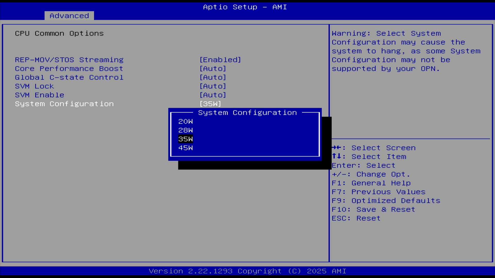The width and height of the screenshot is (495, 278).
Task: Open the Core Performance Boost Auto value
Action: pyautogui.click(x=213, y=69)
